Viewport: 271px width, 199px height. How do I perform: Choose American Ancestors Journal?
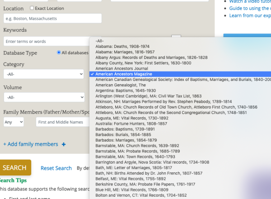point(180,69)
